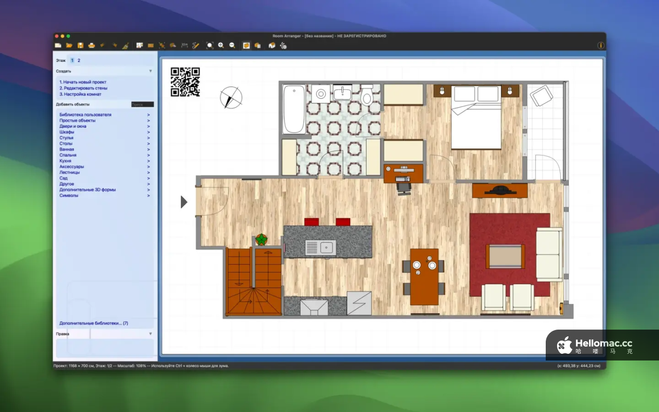The height and width of the screenshot is (412, 659).
Task: Select the pencil draw line tool
Action: (x=196, y=45)
